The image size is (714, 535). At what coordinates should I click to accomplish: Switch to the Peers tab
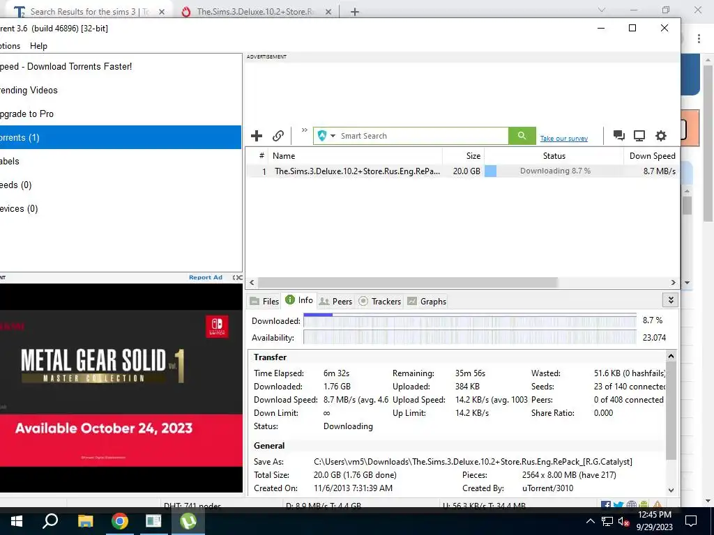pos(335,301)
